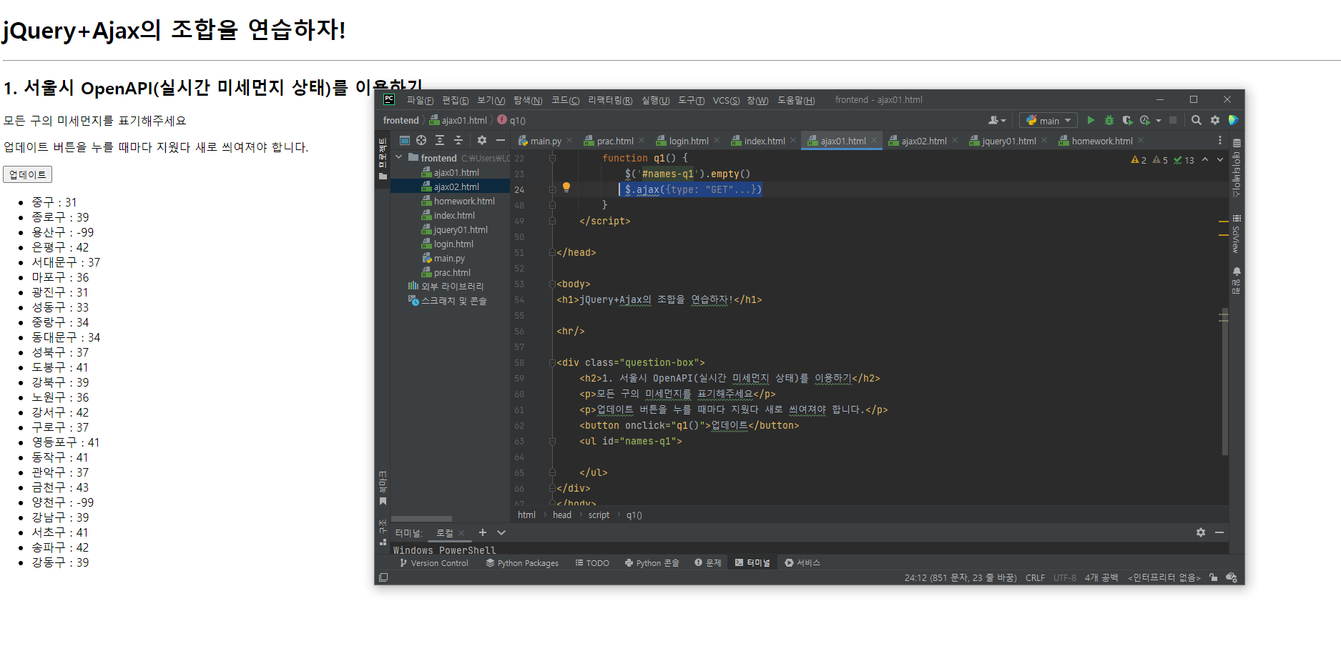Screen dimensions: 1341x646
Task: Run the main configuration with the play icon
Action: (1091, 120)
